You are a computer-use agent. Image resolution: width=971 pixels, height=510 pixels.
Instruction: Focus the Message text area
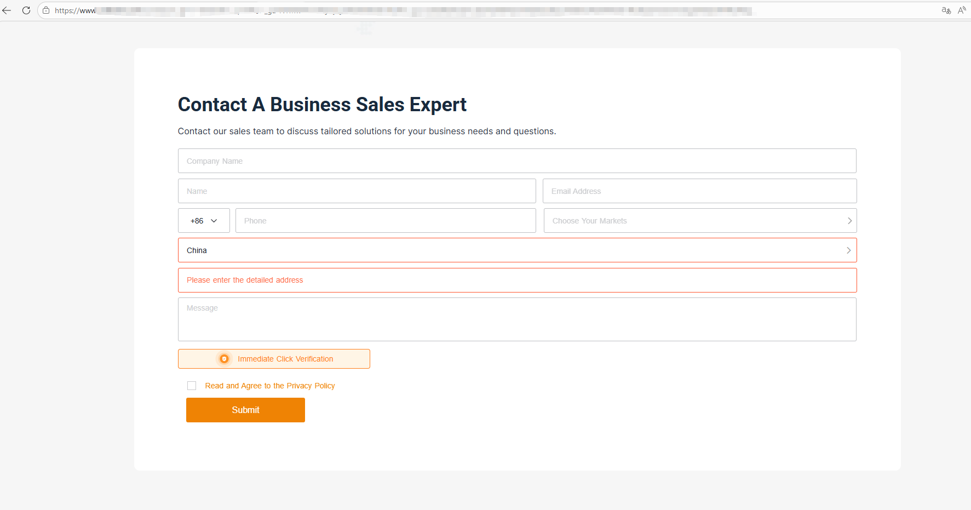517,319
